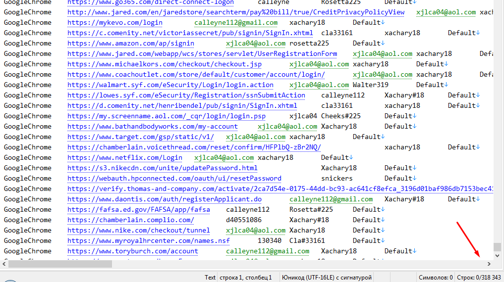Click the "Text" syntax mode in status bar
Image resolution: width=504 pixels, height=282 pixels.
[210, 278]
